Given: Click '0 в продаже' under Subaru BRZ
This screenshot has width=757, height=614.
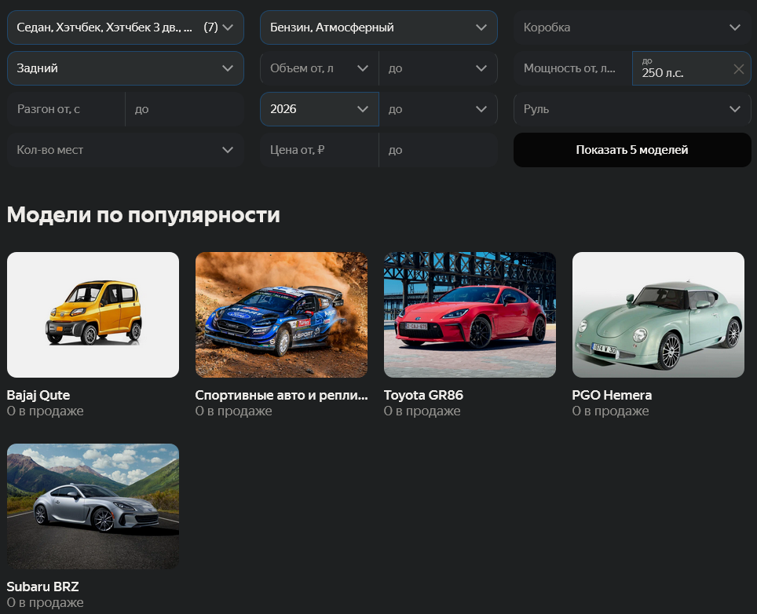Looking at the screenshot, I should click(45, 603).
